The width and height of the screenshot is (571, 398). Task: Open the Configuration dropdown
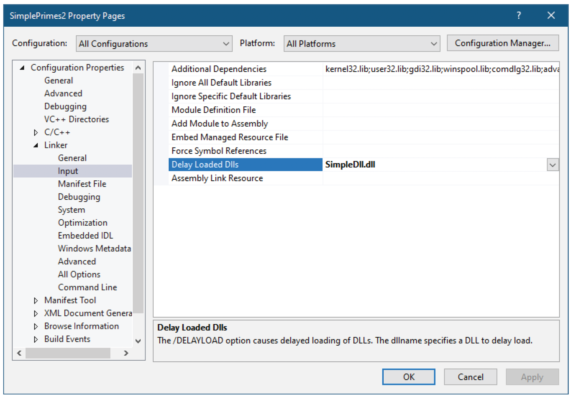click(154, 44)
